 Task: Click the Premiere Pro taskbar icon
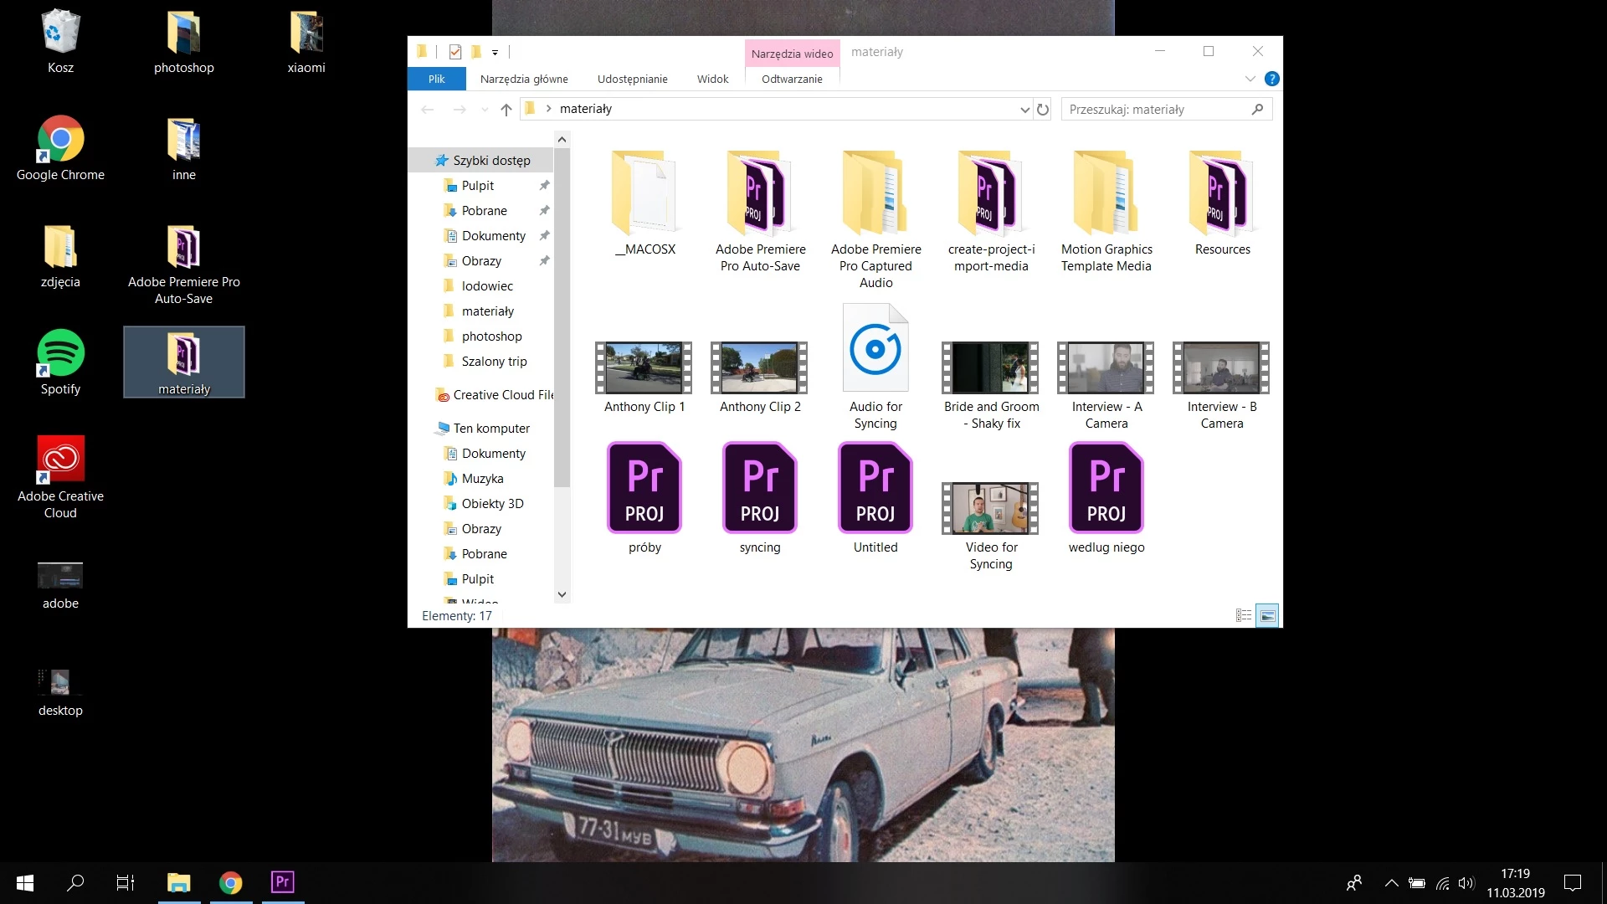282,882
